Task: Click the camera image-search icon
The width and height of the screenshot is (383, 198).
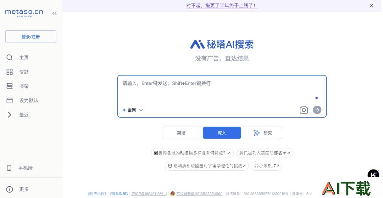Action: pyautogui.click(x=304, y=110)
